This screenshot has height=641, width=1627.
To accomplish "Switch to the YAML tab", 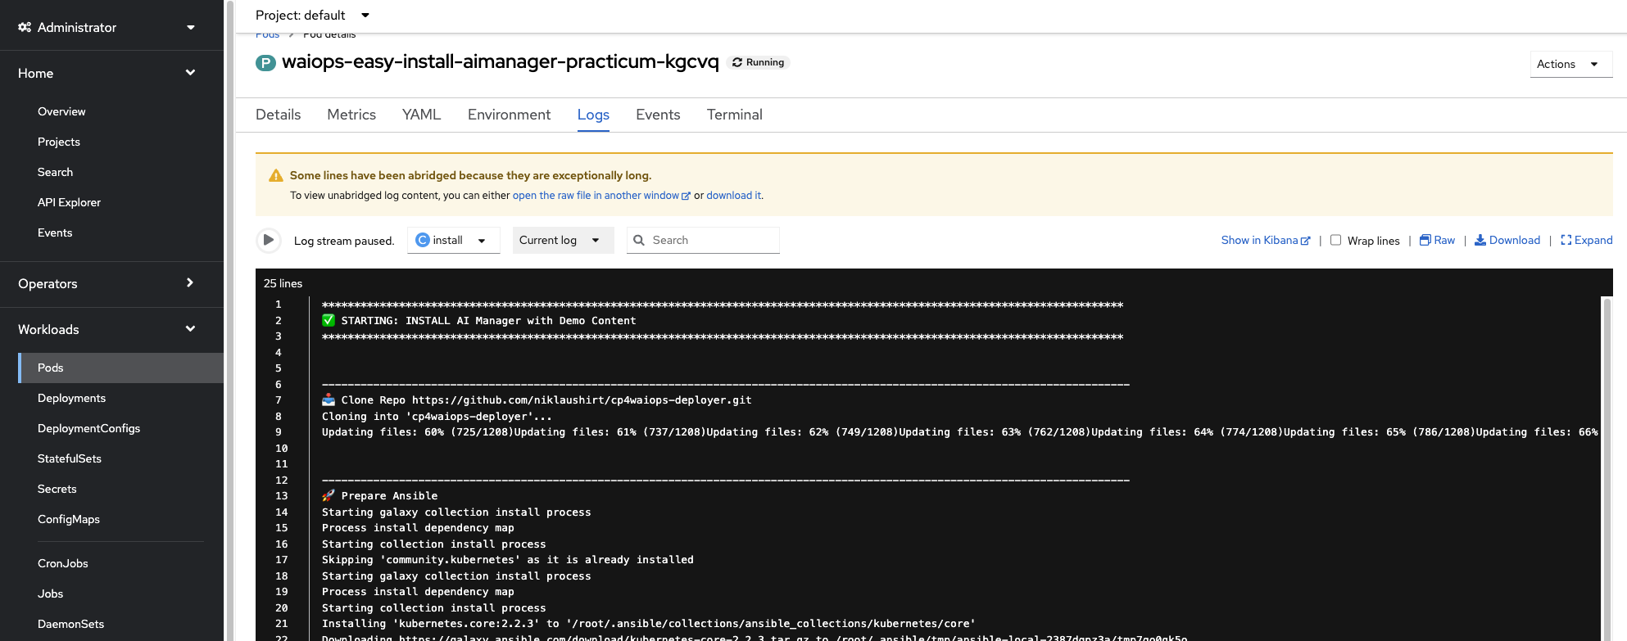I will (x=421, y=115).
